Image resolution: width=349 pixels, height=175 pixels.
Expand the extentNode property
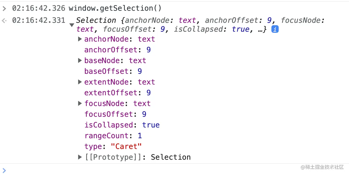(x=80, y=82)
